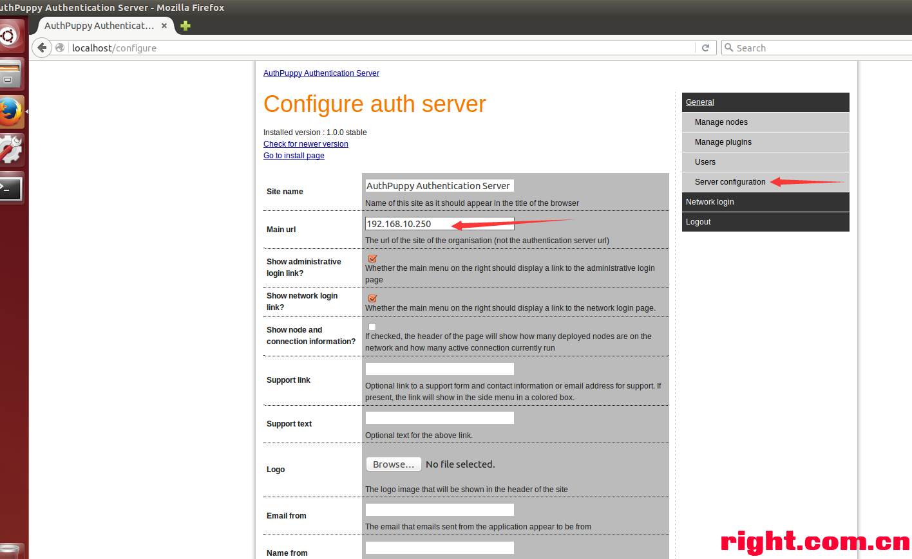Image resolution: width=912 pixels, height=559 pixels.
Task: Open the Terminal from the launcher
Action: (10, 188)
